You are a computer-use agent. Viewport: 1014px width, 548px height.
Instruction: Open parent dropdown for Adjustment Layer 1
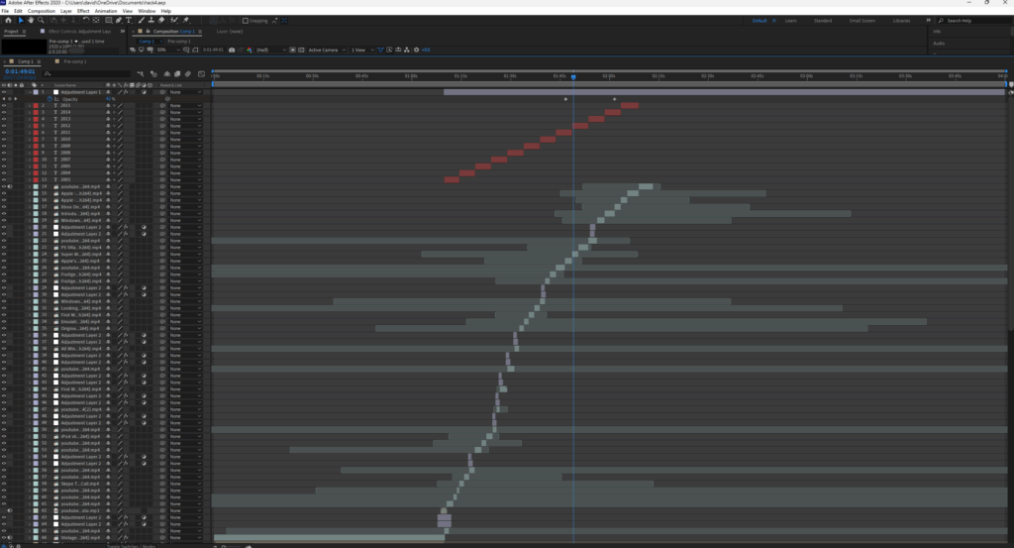[185, 92]
